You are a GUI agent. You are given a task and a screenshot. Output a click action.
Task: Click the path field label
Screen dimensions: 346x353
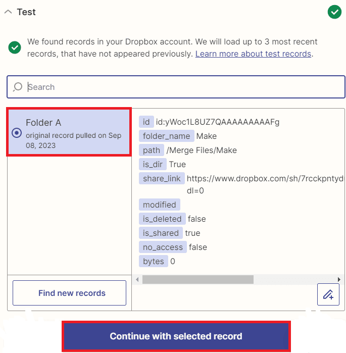(152, 150)
